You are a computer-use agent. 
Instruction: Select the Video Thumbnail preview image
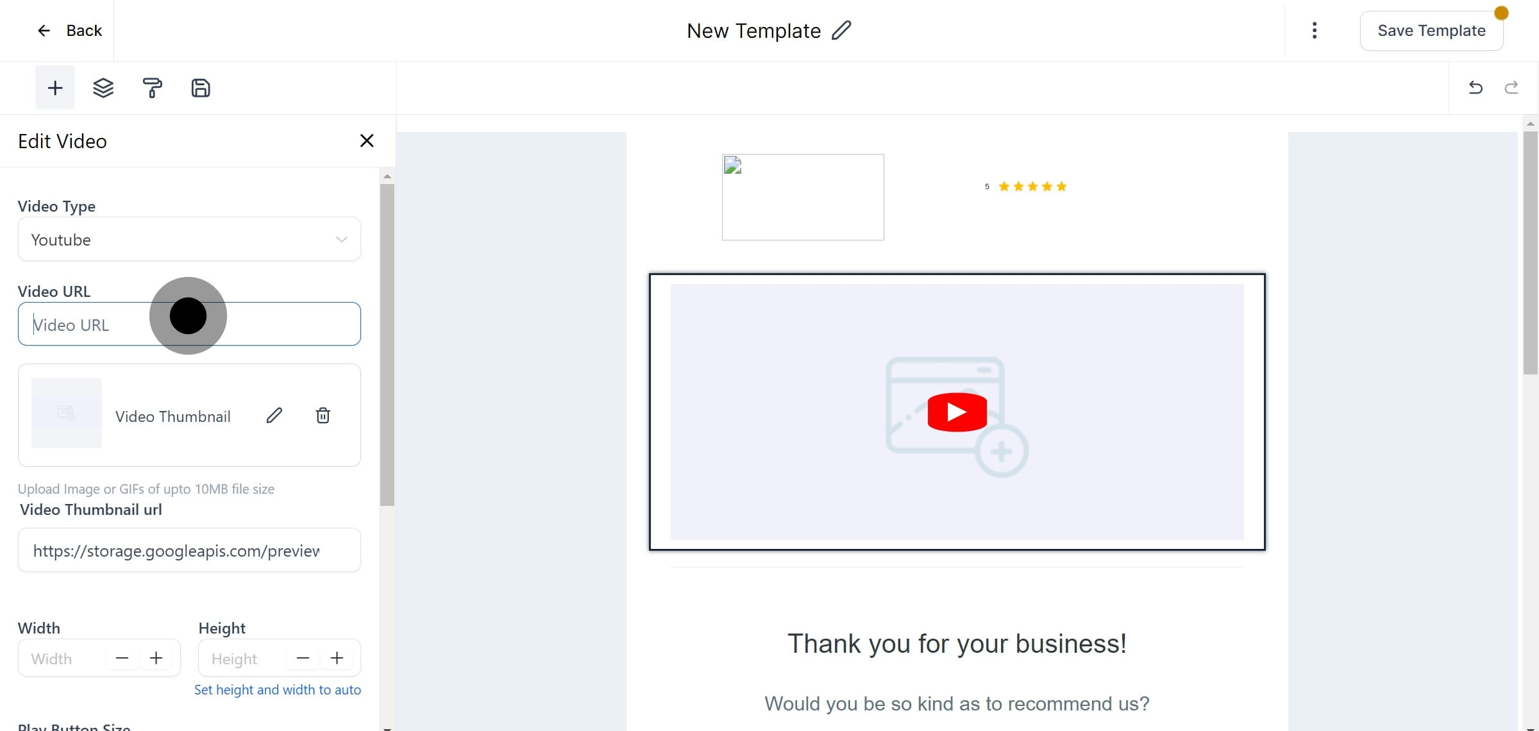coord(66,413)
